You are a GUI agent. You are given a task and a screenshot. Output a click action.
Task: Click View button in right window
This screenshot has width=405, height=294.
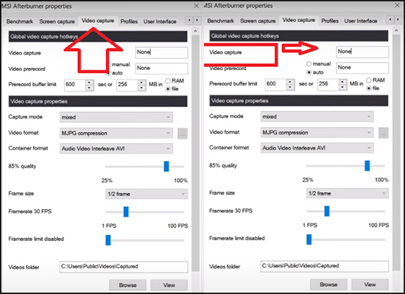[370, 284]
